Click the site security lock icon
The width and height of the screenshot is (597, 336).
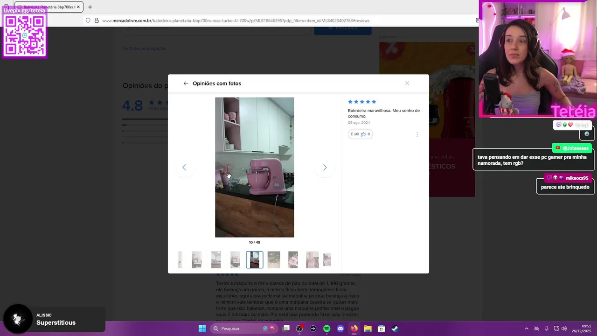97,21
